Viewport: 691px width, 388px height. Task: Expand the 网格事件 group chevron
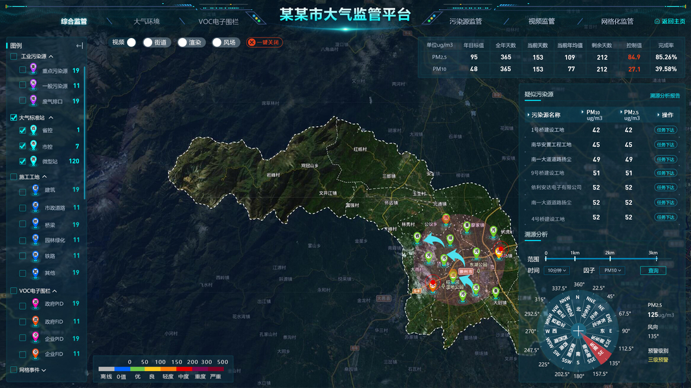point(43,370)
